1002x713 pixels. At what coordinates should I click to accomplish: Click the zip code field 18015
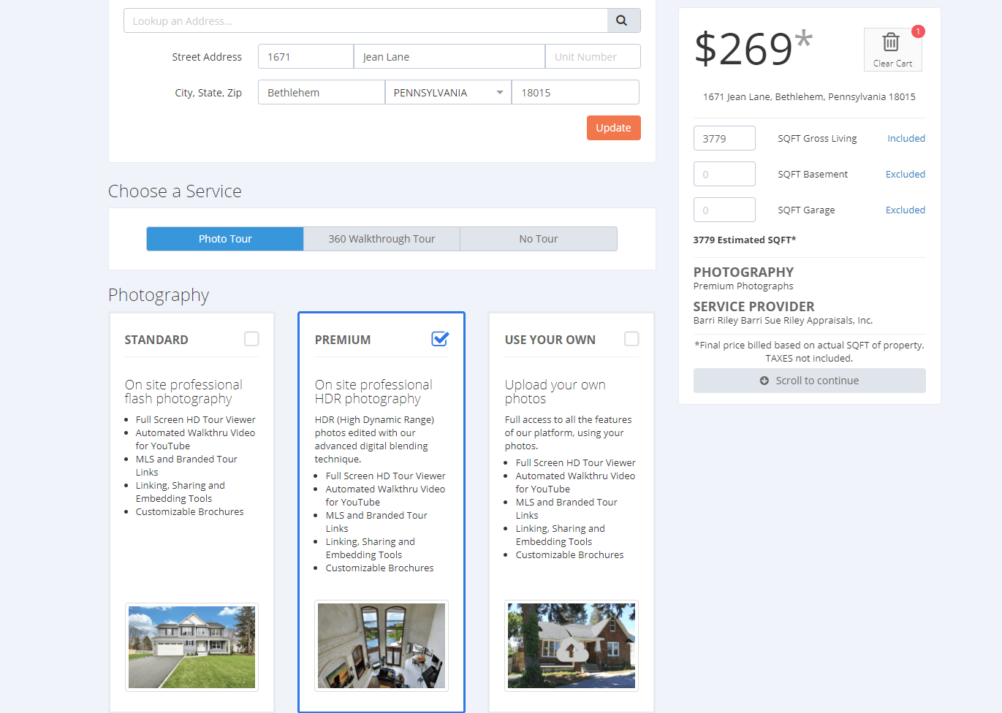coord(575,93)
